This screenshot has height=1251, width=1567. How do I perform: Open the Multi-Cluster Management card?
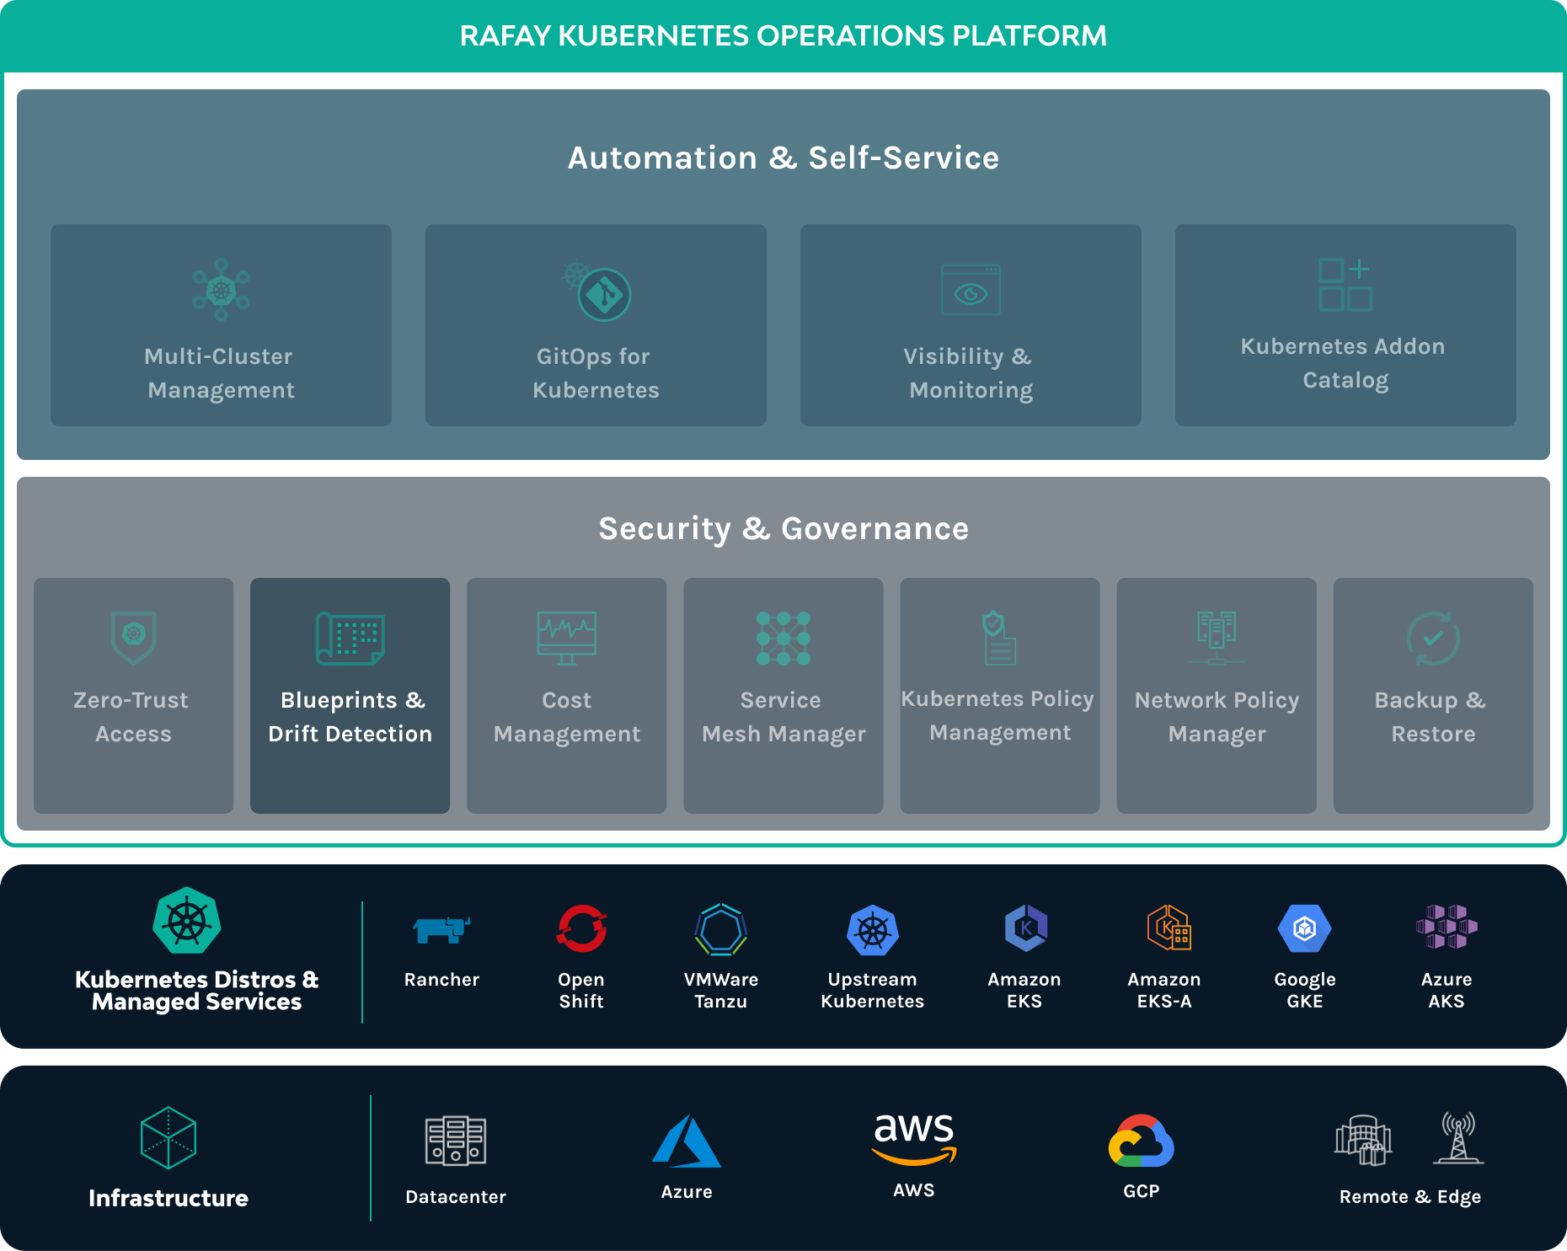pos(221,325)
